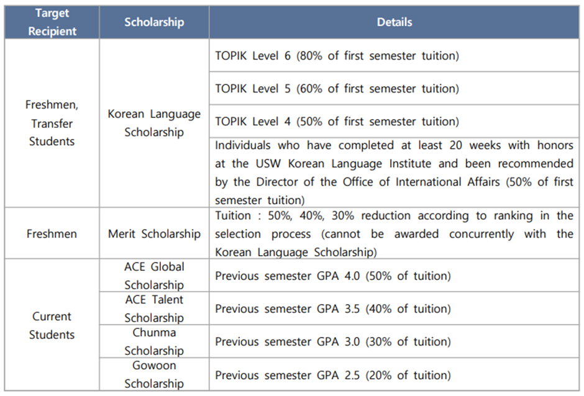This screenshot has width=584, height=396.
Task: Select the TOPIK Level 6 row
Action: pyautogui.click(x=337, y=56)
